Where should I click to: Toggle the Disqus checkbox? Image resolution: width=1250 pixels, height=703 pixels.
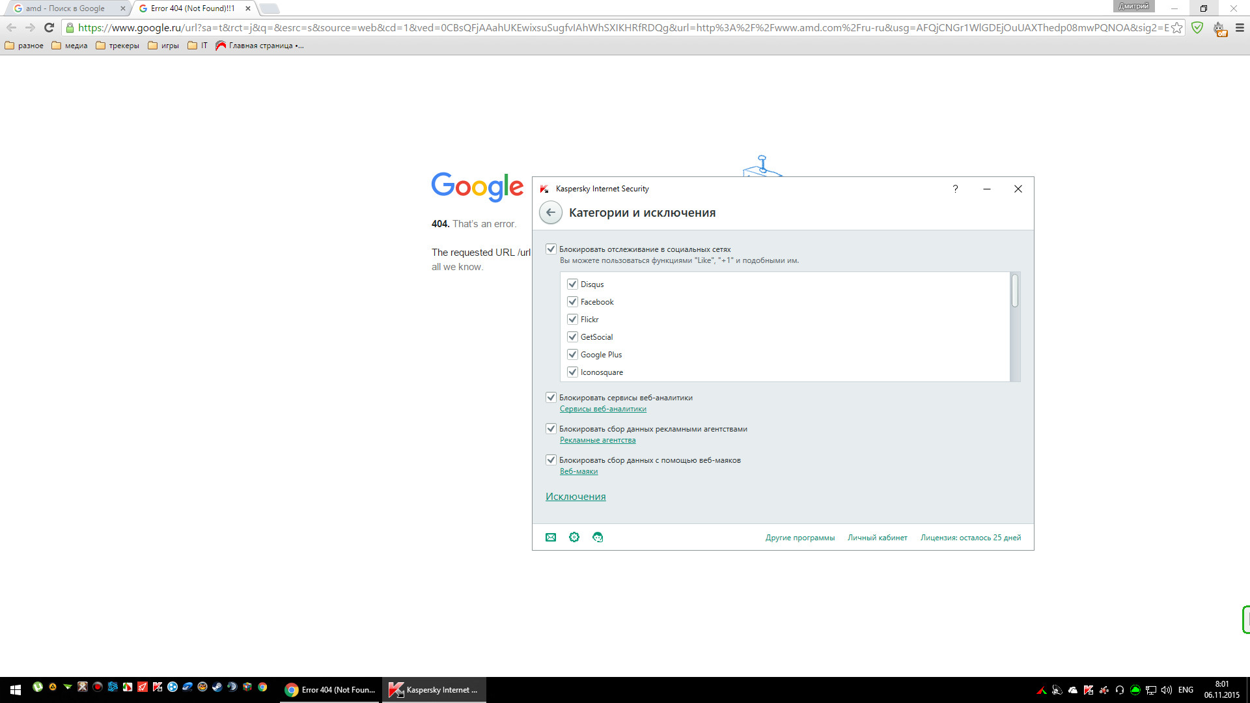point(572,284)
